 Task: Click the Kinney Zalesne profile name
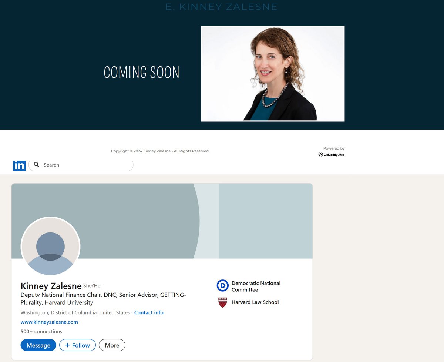point(51,286)
